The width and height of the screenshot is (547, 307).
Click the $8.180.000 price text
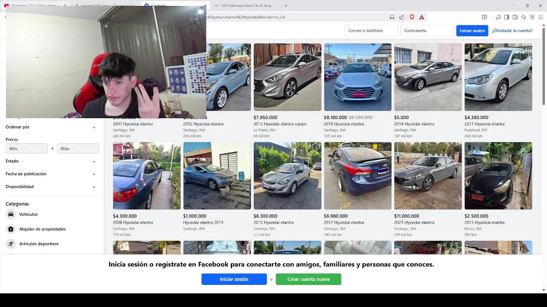pos(335,117)
